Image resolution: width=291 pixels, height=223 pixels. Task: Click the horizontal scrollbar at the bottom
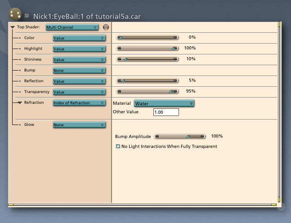pyautogui.click(x=142, y=205)
